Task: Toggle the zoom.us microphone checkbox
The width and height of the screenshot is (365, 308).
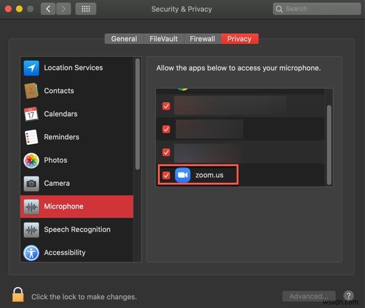Action: click(166, 175)
